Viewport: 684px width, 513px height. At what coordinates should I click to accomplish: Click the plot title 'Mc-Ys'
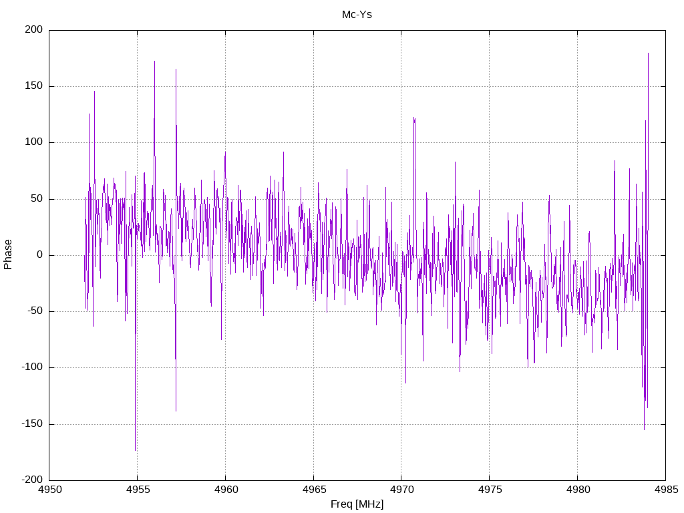(357, 15)
